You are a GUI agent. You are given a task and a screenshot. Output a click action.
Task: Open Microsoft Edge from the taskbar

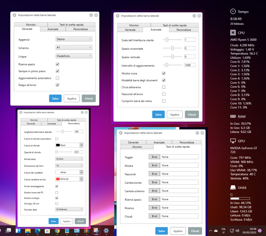(x=38, y=231)
